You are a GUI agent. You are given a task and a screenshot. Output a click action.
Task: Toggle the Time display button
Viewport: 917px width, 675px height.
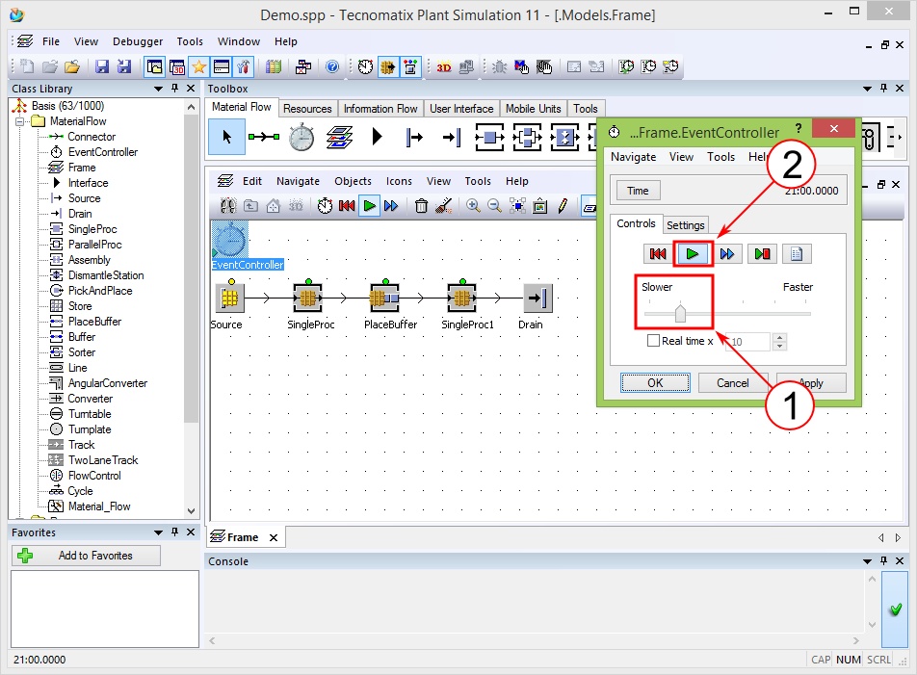(638, 191)
